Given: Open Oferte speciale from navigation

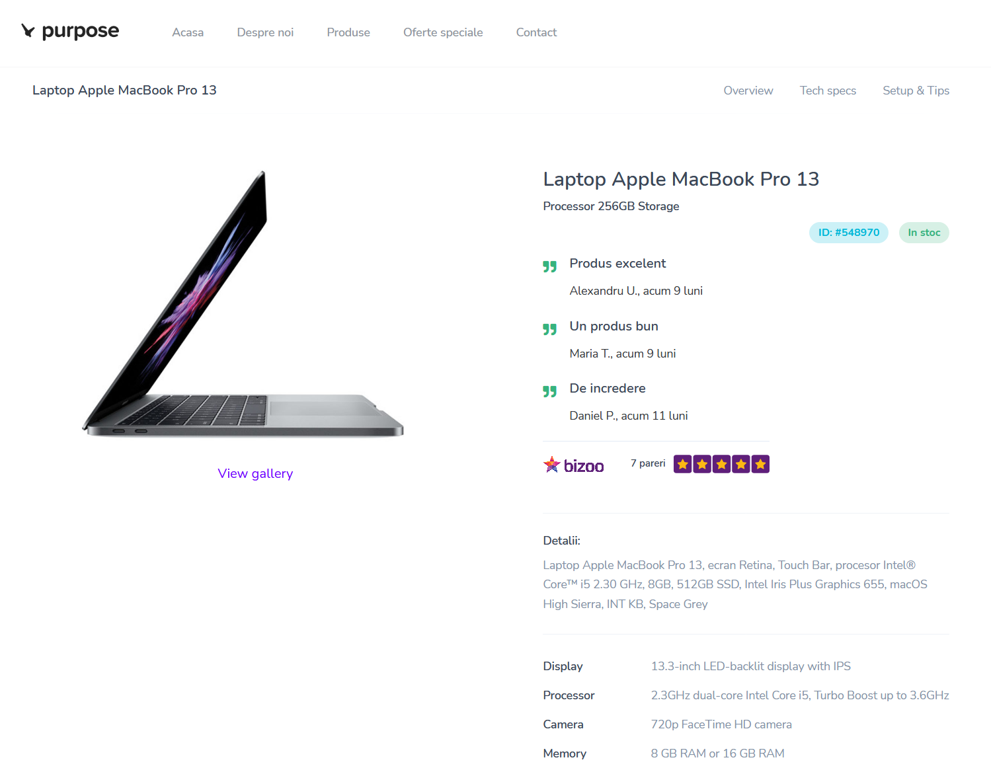Looking at the screenshot, I should (x=443, y=32).
